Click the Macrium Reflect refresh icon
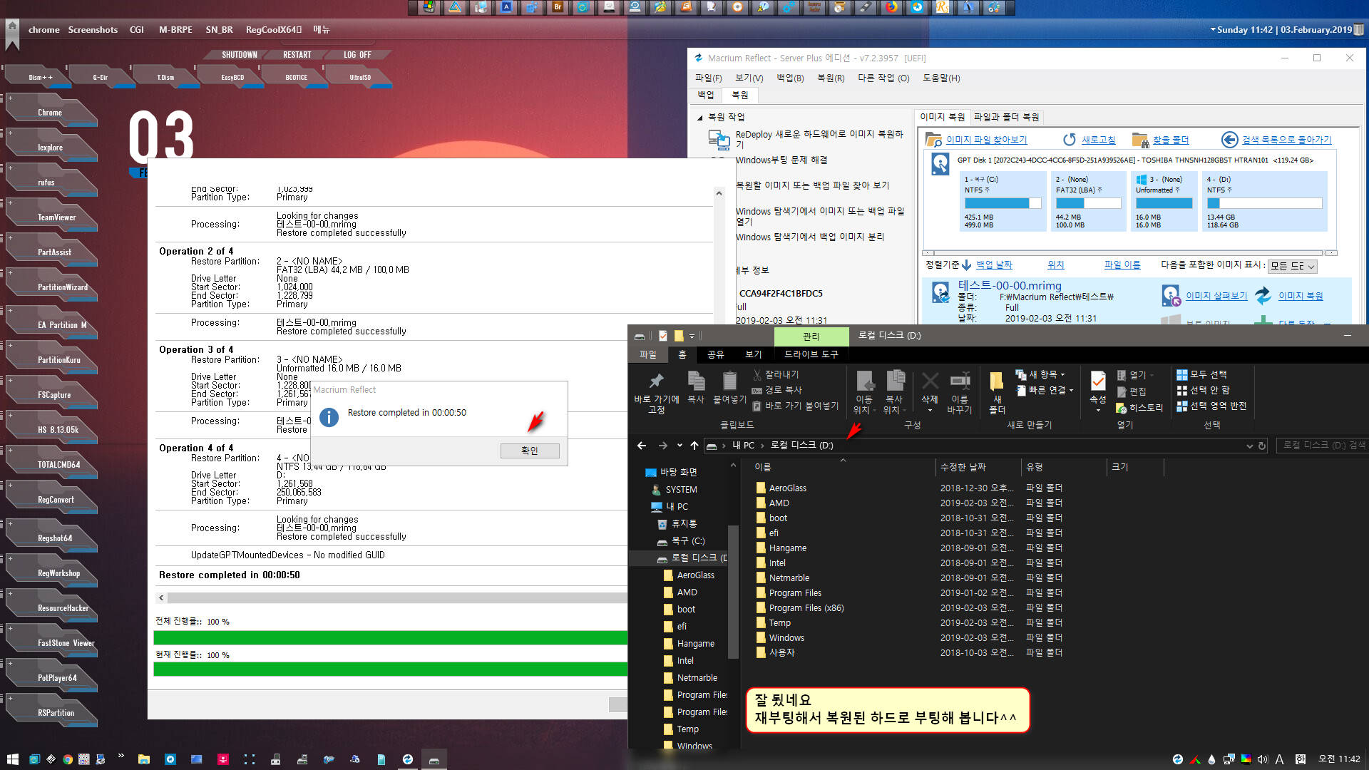The width and height of the screenshot is (1369, 770). tap(1069, 140)
